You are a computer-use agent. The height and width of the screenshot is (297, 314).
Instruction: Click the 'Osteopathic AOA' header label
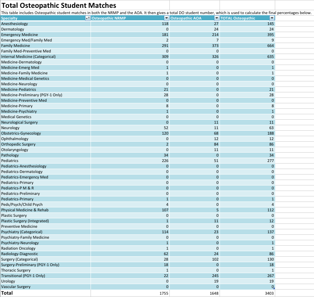click(186, 18)
